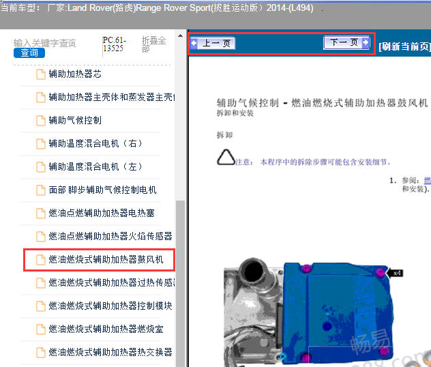Click the 折叠全部 collapse all link
Screen dimensions: 431x367
pos(153,44)
